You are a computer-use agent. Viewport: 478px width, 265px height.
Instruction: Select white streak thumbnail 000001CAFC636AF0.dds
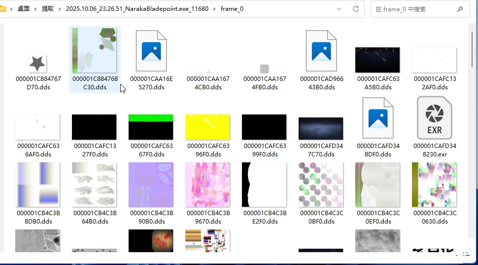37,127
